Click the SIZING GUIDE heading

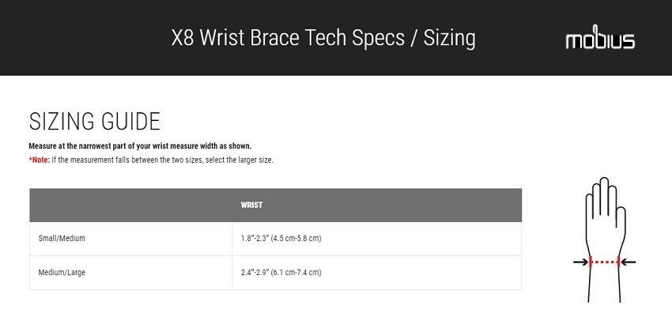94,122
